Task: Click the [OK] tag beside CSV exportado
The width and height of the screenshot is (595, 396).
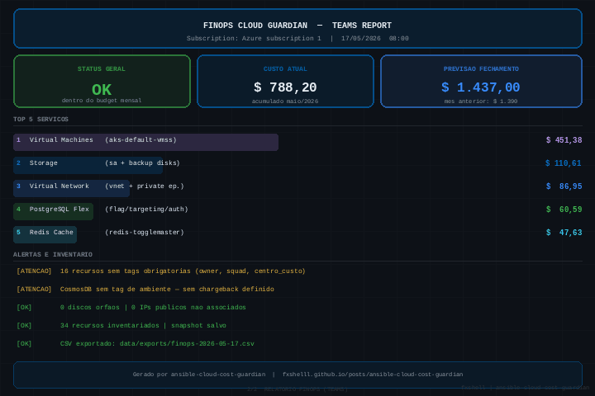Action: [x=24, y=344]
